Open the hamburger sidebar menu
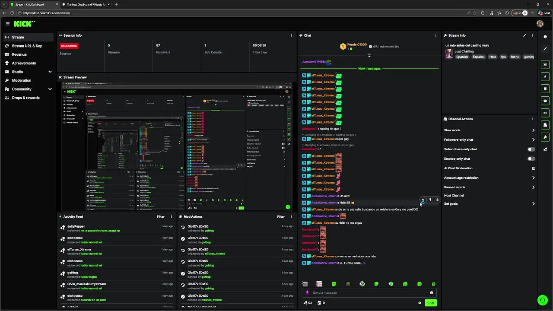The image size is (553, 311). pos(7,24)
